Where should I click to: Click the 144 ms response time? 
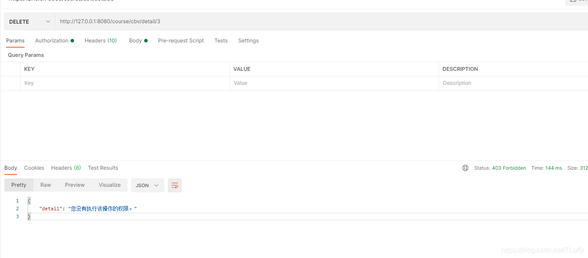[554, 168]
